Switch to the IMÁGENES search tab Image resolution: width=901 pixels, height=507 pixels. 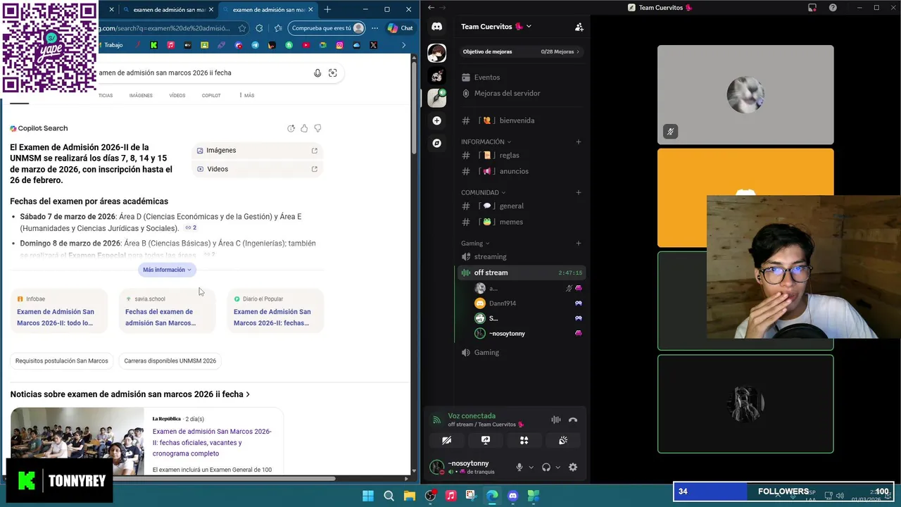(141, 95)
